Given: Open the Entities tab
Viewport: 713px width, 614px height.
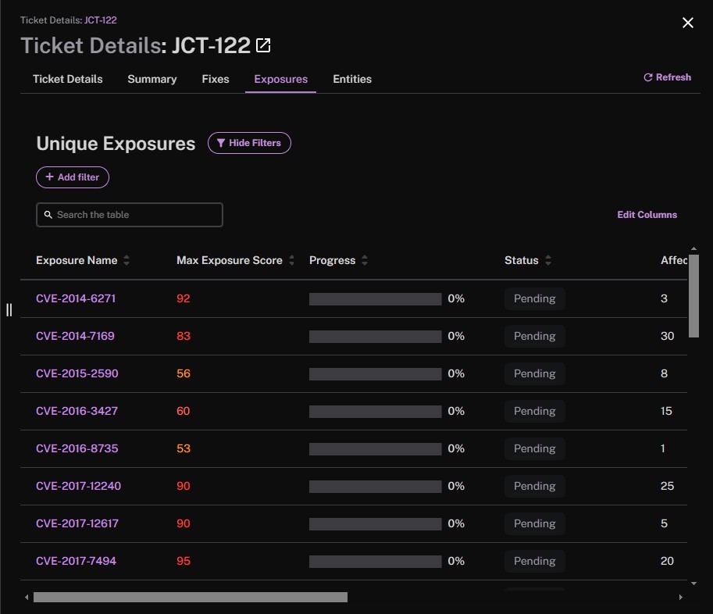Looking at the screenshot, I should [352, 79].
